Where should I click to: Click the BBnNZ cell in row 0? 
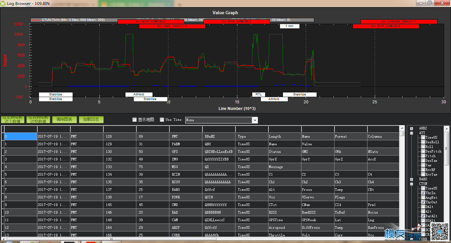219,136
